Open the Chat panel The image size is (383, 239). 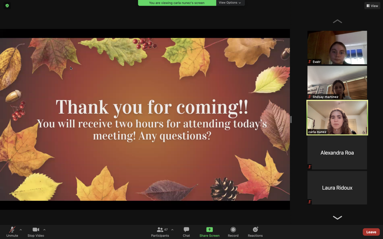[x=186, y=232]
